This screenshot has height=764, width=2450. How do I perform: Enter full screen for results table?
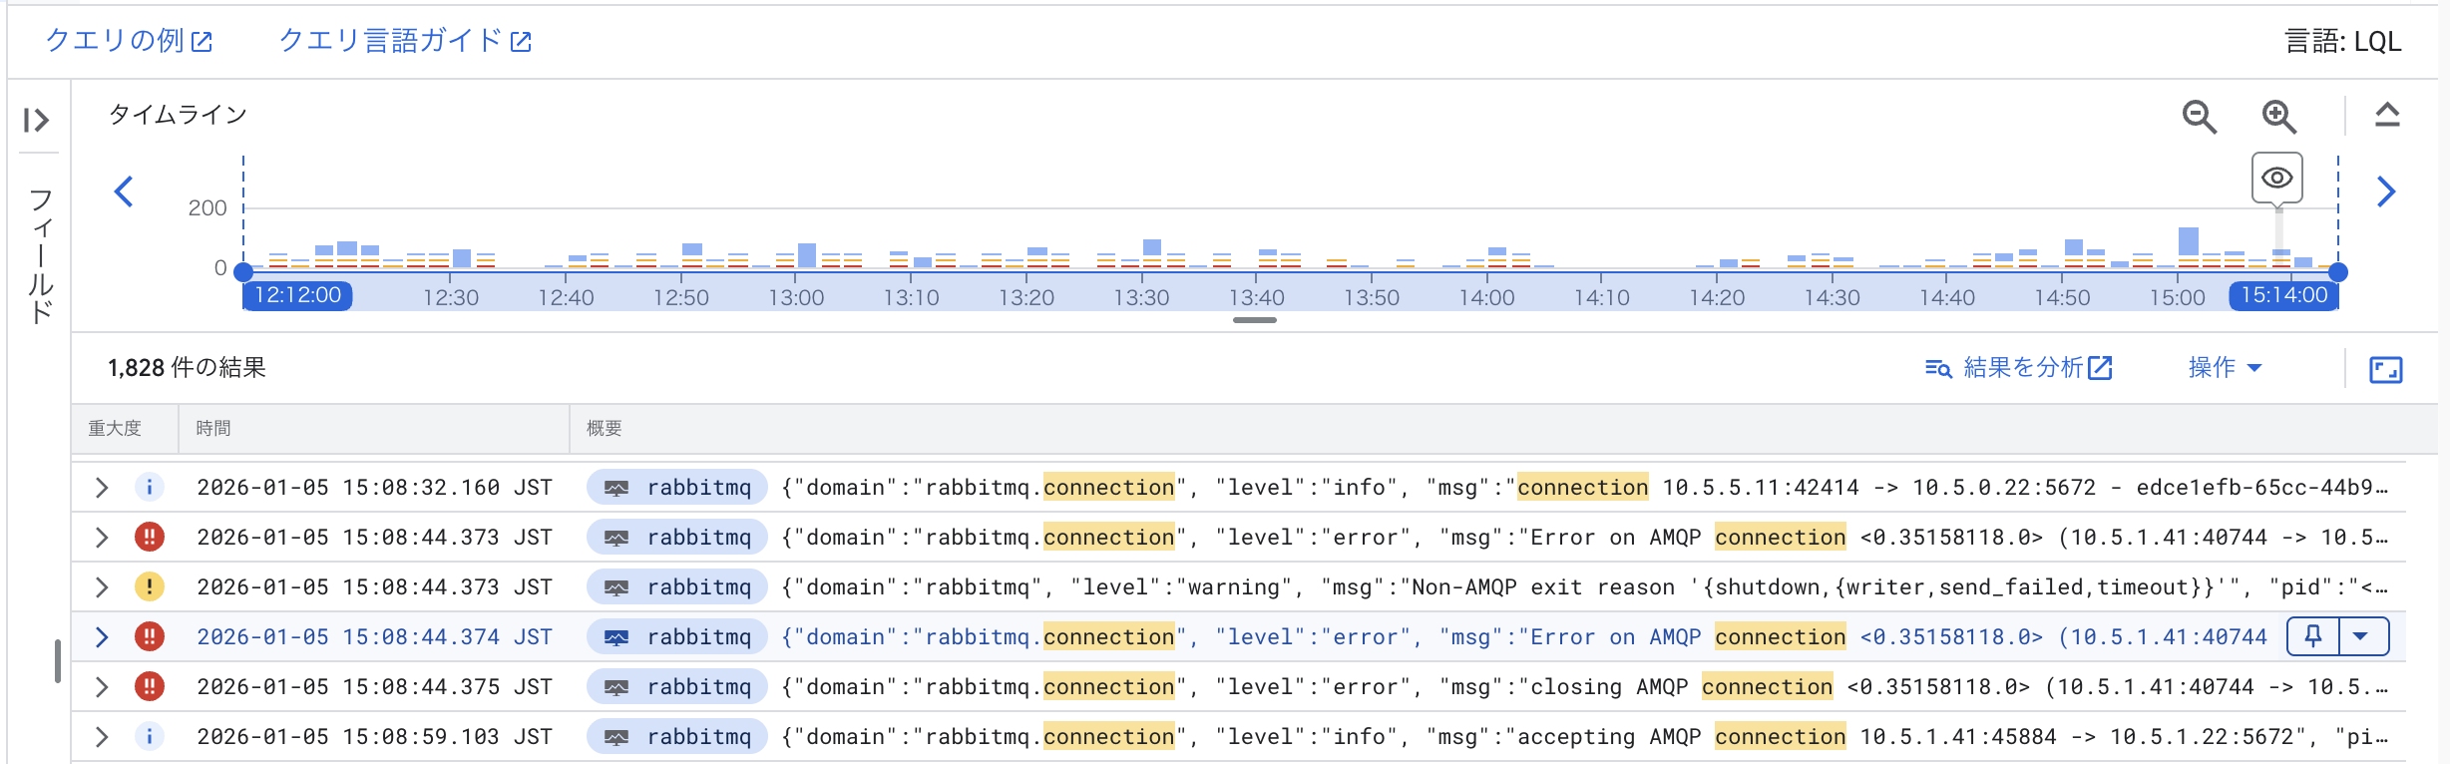point(2385,370)
